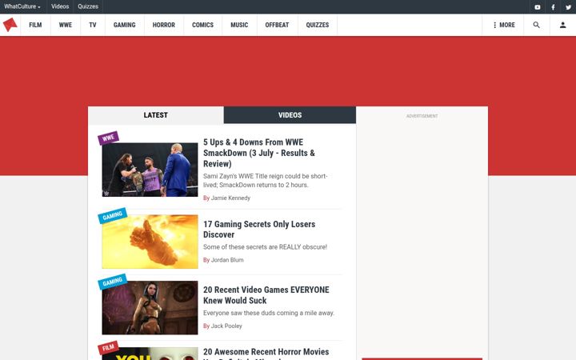
Task: Go to the HORROR section
Action: pyautogui.click(x=164, y=25)
